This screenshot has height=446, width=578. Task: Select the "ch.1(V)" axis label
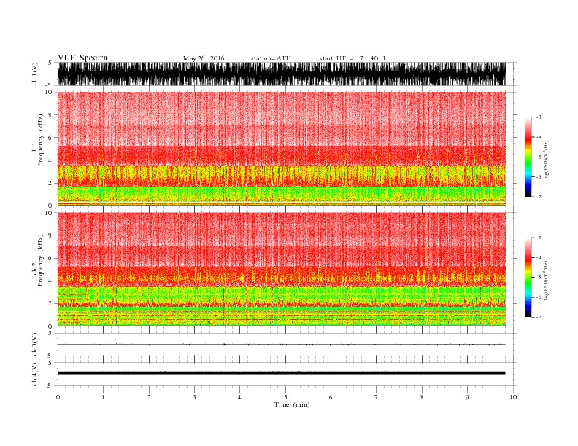pyautogui.click(x=35, y=74)
